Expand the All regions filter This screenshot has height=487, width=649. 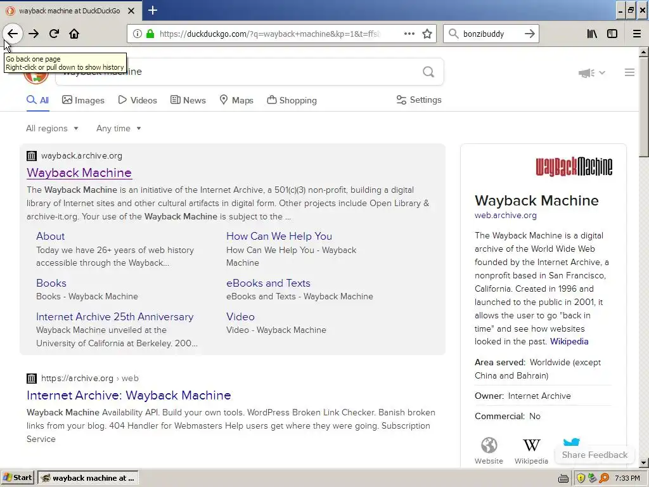(x=52, y=128)
